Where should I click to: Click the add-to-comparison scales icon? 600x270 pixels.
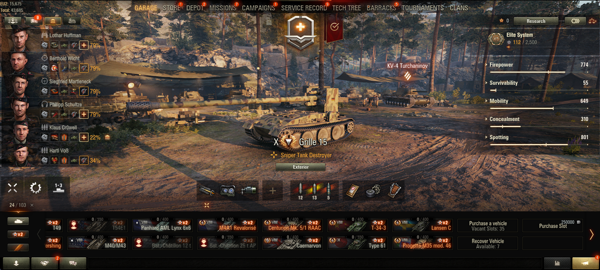coord(592,21)
